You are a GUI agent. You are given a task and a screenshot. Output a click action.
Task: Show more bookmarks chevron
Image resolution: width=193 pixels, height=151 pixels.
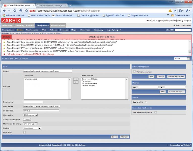168,15
